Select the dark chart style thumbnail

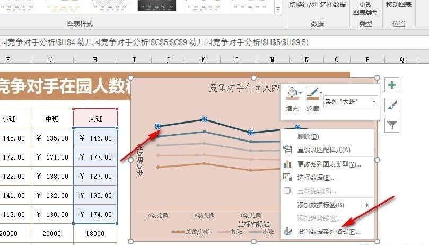[157, 5]
